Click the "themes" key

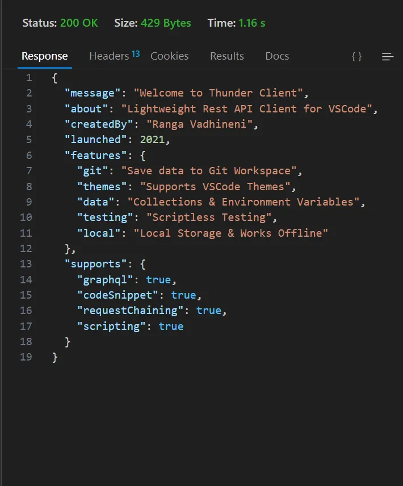pos(102,187)
